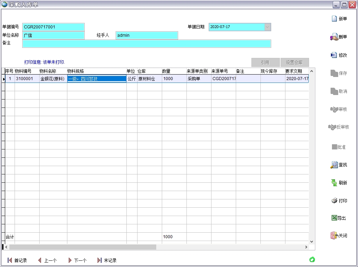This screenshot has width=358, height=267.
Task: Click the 备注 remarks input field
Action: 147,44
